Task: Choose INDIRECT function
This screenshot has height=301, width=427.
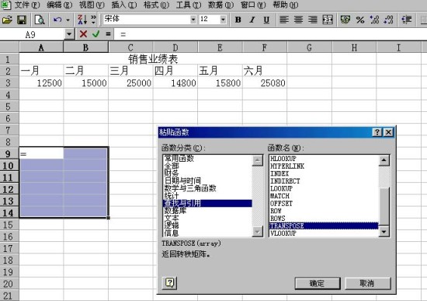Action: 285,181
